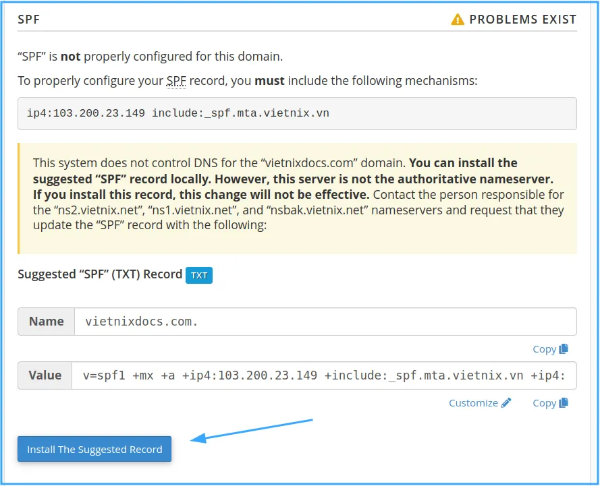This screenshot has width=600, height=486.
Task: Click the blue TXT badge
Action: (199, 275)
